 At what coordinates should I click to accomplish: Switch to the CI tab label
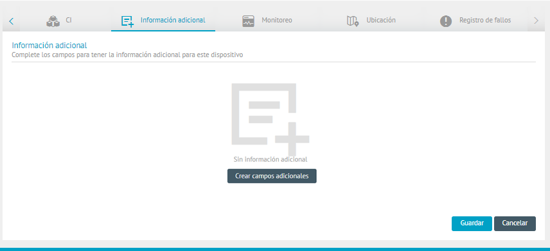tap(69, 20)
